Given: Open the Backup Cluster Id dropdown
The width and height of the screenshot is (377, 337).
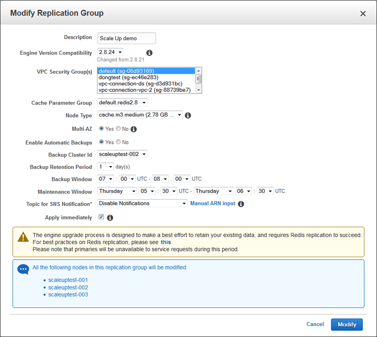Looking at the screenshot, I should coord(122,154).
